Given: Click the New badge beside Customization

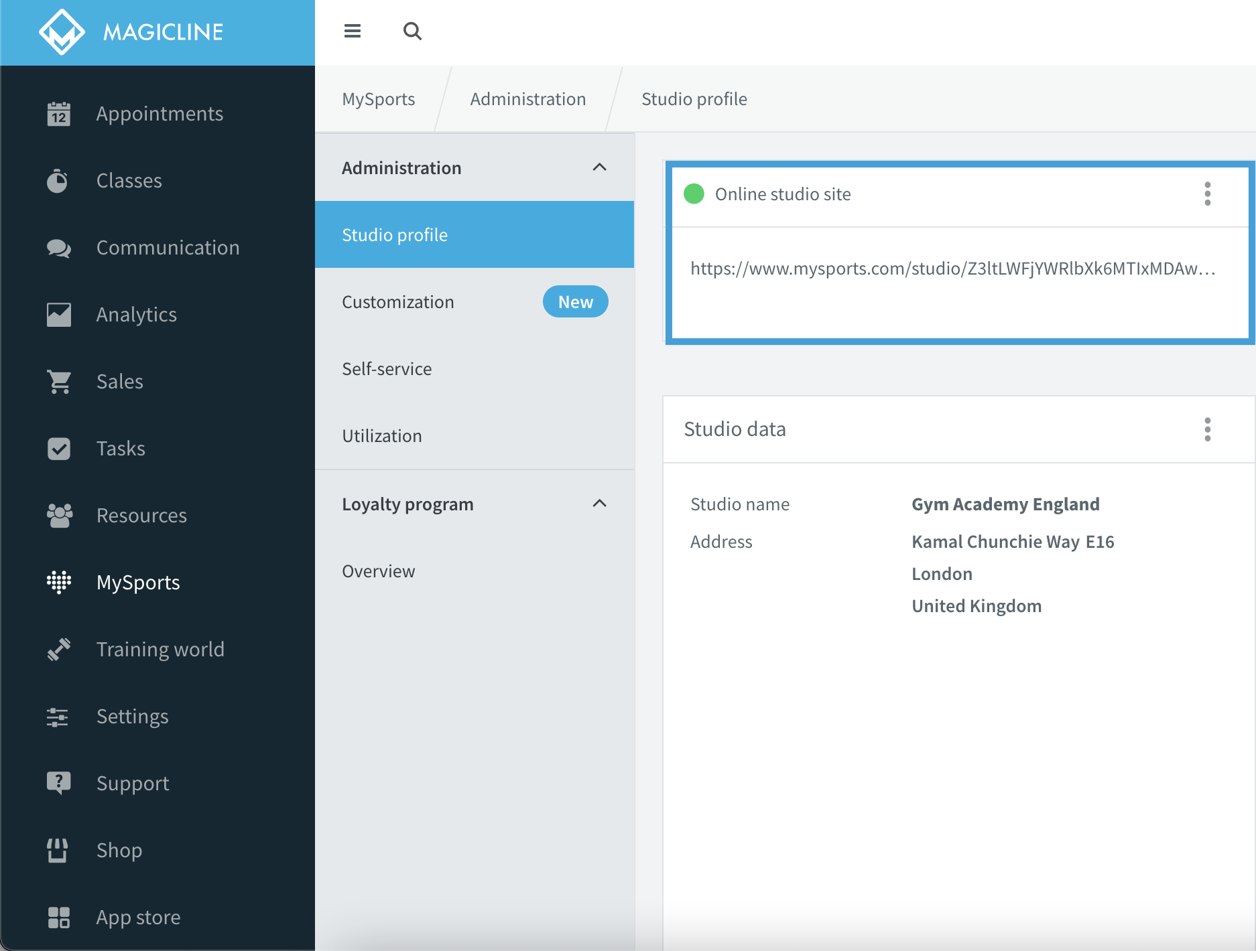Looking at the screenshot, I should (x=576, y=301).
